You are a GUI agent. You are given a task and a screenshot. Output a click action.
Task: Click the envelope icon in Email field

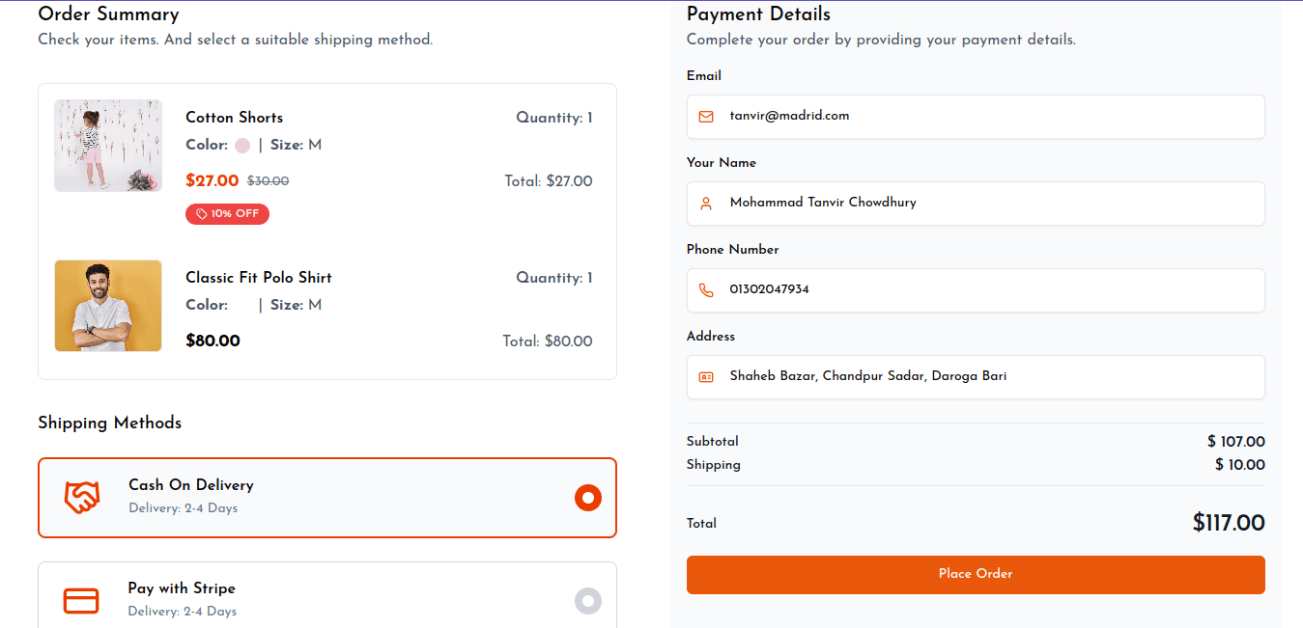tap(706, 117)
